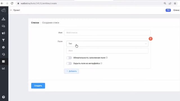Click the PRO badge
Viewport: 180px width, 101px height.
(x=168, y=10)
